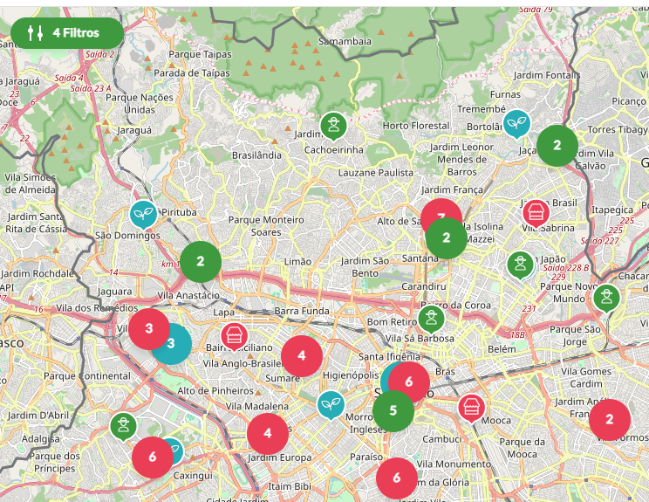Click the red cluster 6 near Caxingui
The width and height of the screenshot is (649, 502).
(x=152, y=457)
